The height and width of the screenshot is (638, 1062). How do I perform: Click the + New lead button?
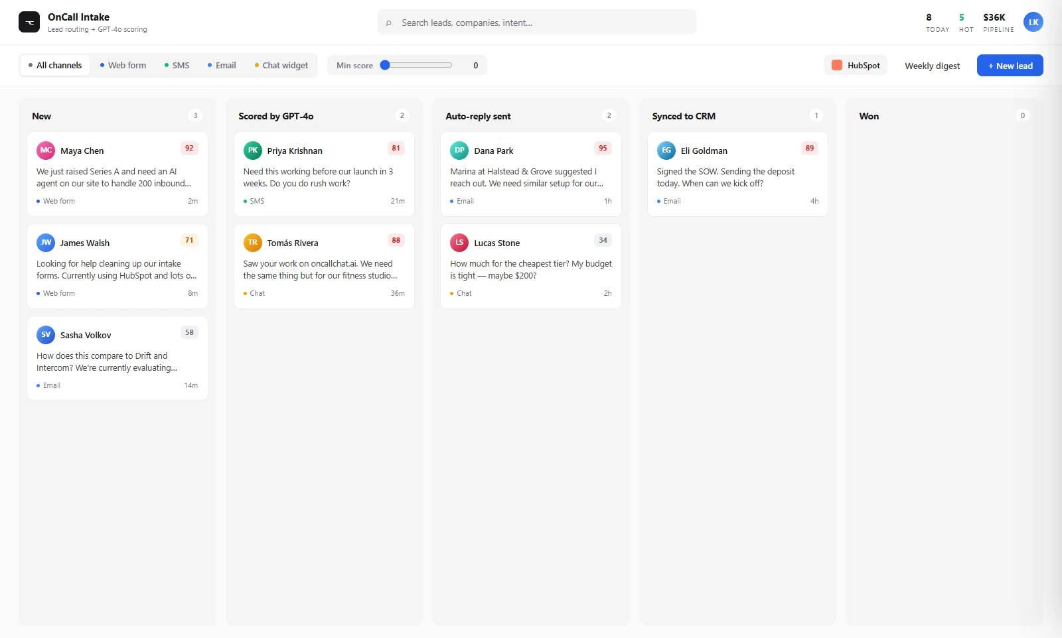(x=1010, y=66)
